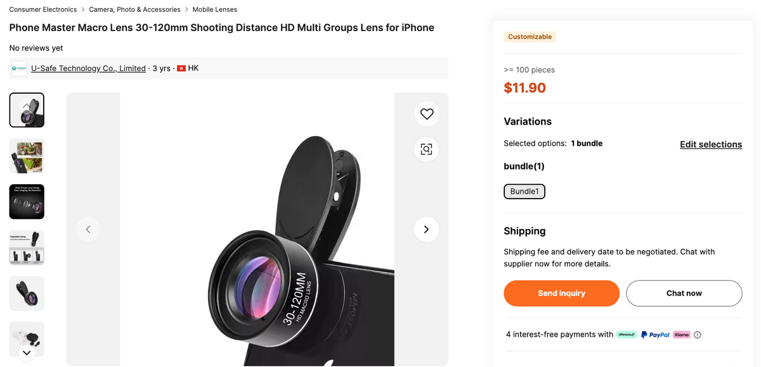Select the PayPal payment icon
The height and width of the screenshot is (367, 761).
(x=656, y=334)
